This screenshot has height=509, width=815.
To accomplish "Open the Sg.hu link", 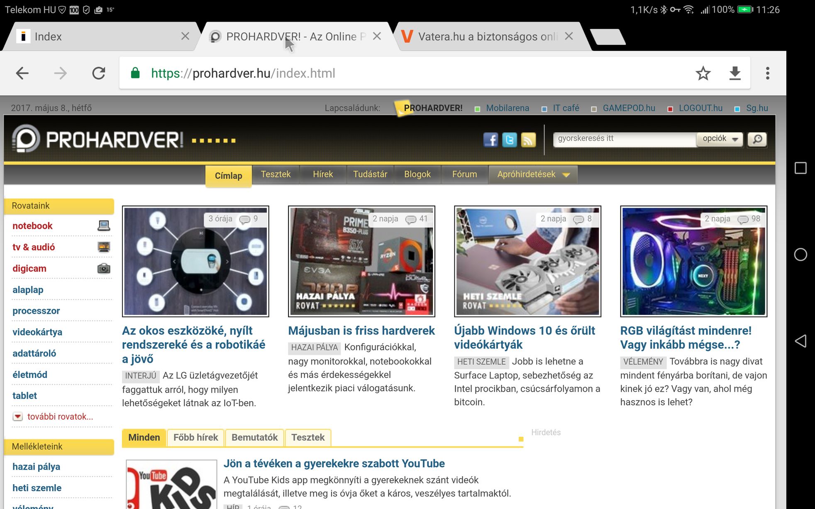I will tap(757, 108).
